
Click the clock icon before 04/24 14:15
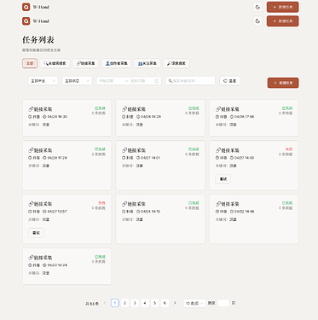tap(138, 212)
